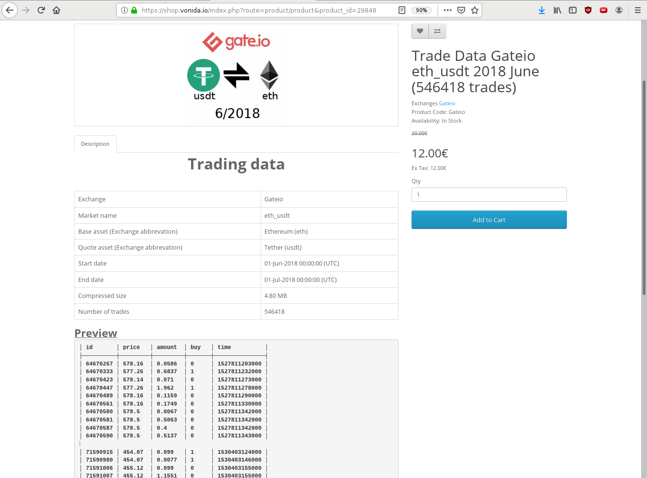Click the '01-Jul-2018 00:00:00 (UTC)' end date
This screenshot has width=647, height=478.
click(x=301, y=280)
